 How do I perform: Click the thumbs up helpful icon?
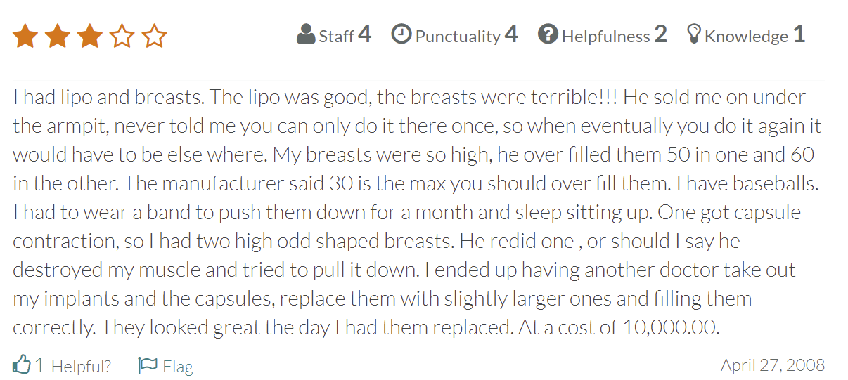coord(22,365)
